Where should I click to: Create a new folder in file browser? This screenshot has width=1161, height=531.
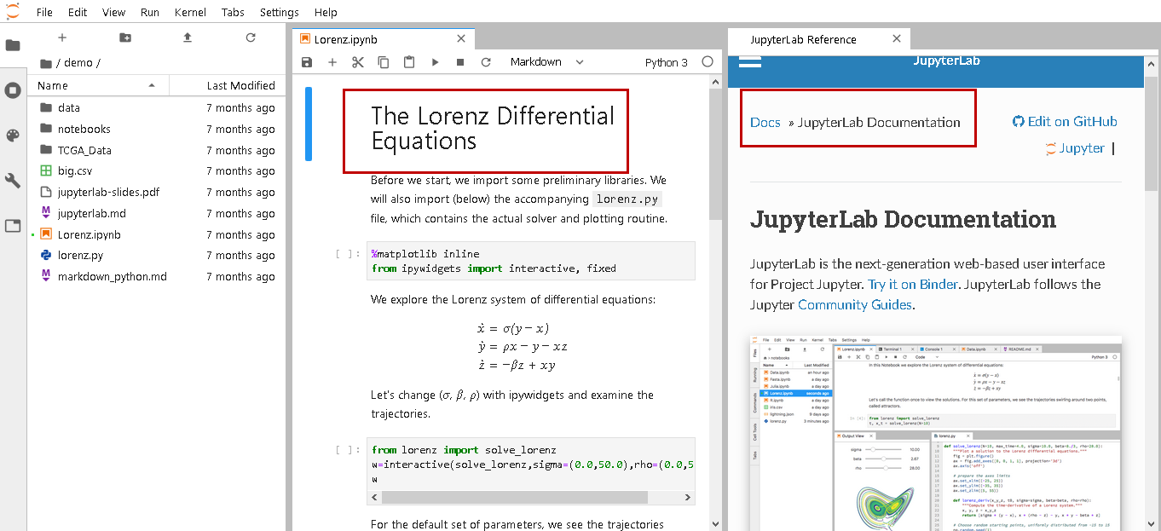tap(125, 38)
